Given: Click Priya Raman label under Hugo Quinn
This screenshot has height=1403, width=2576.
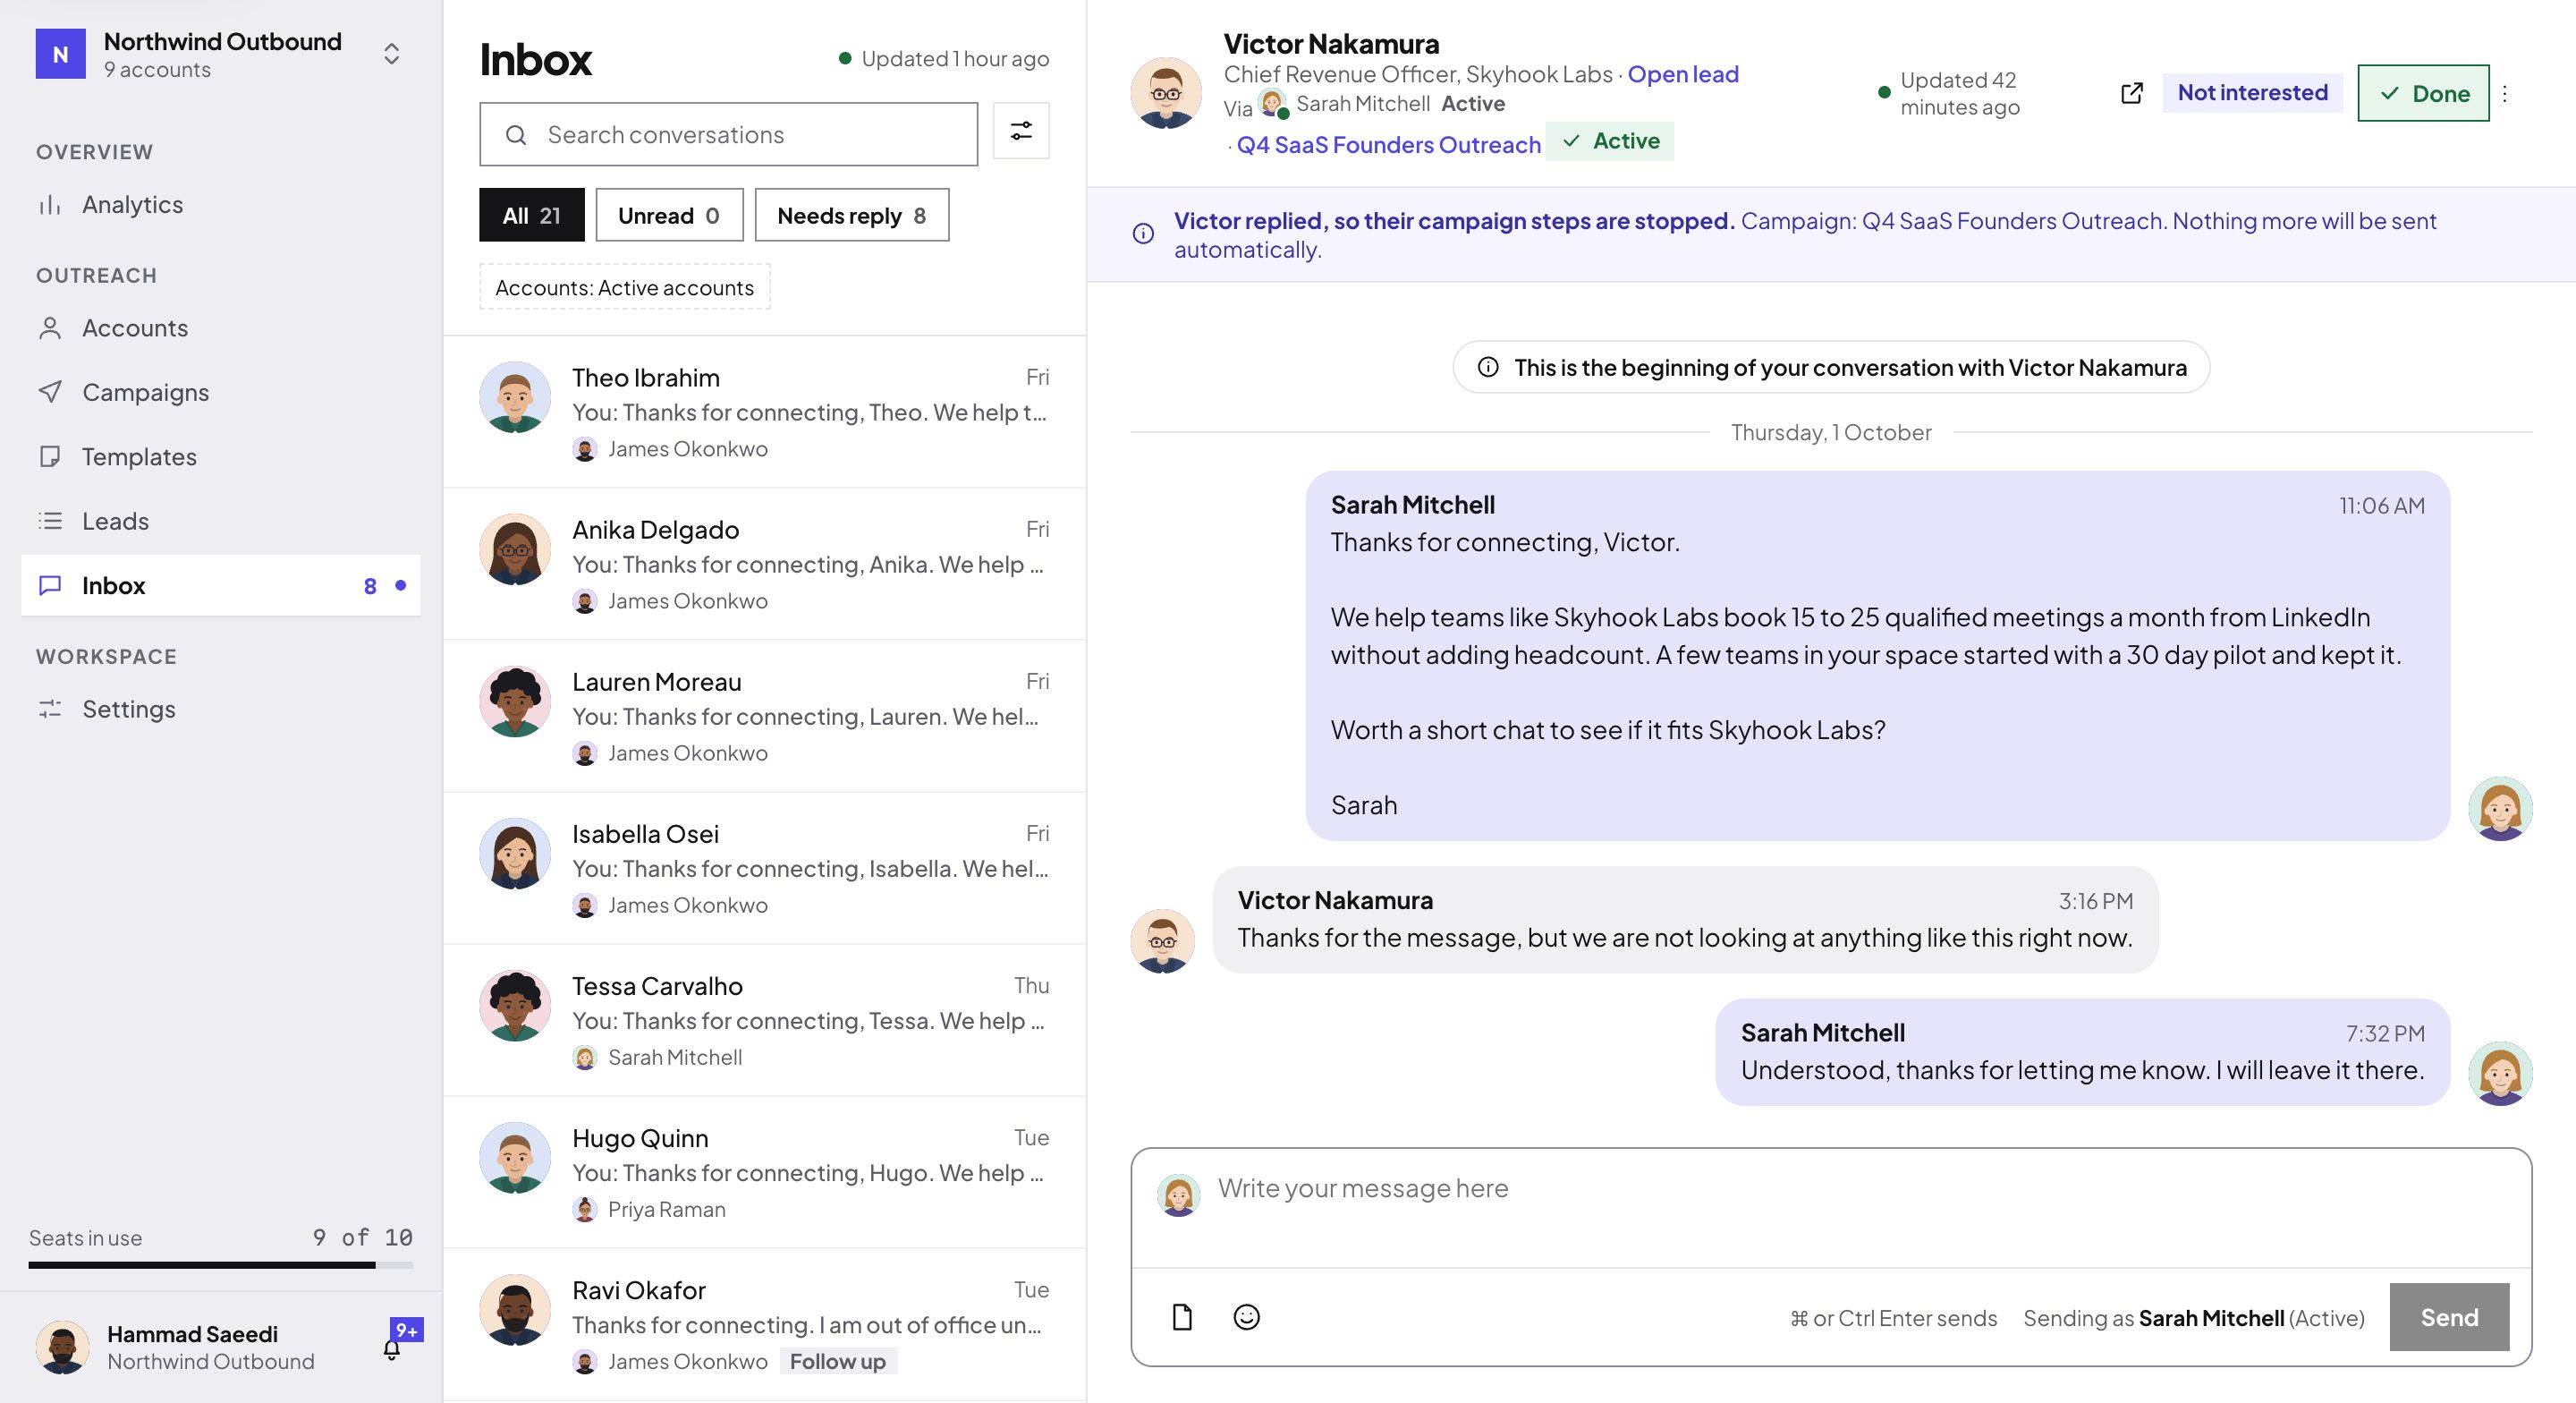Looking at the screenshot, I should (666, 1210).
